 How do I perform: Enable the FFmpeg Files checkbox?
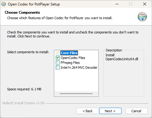tap(58, 63)
